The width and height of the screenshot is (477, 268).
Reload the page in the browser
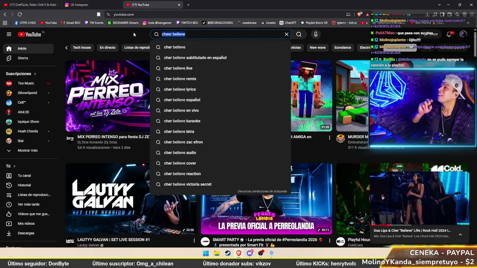[x=20, y=14]
